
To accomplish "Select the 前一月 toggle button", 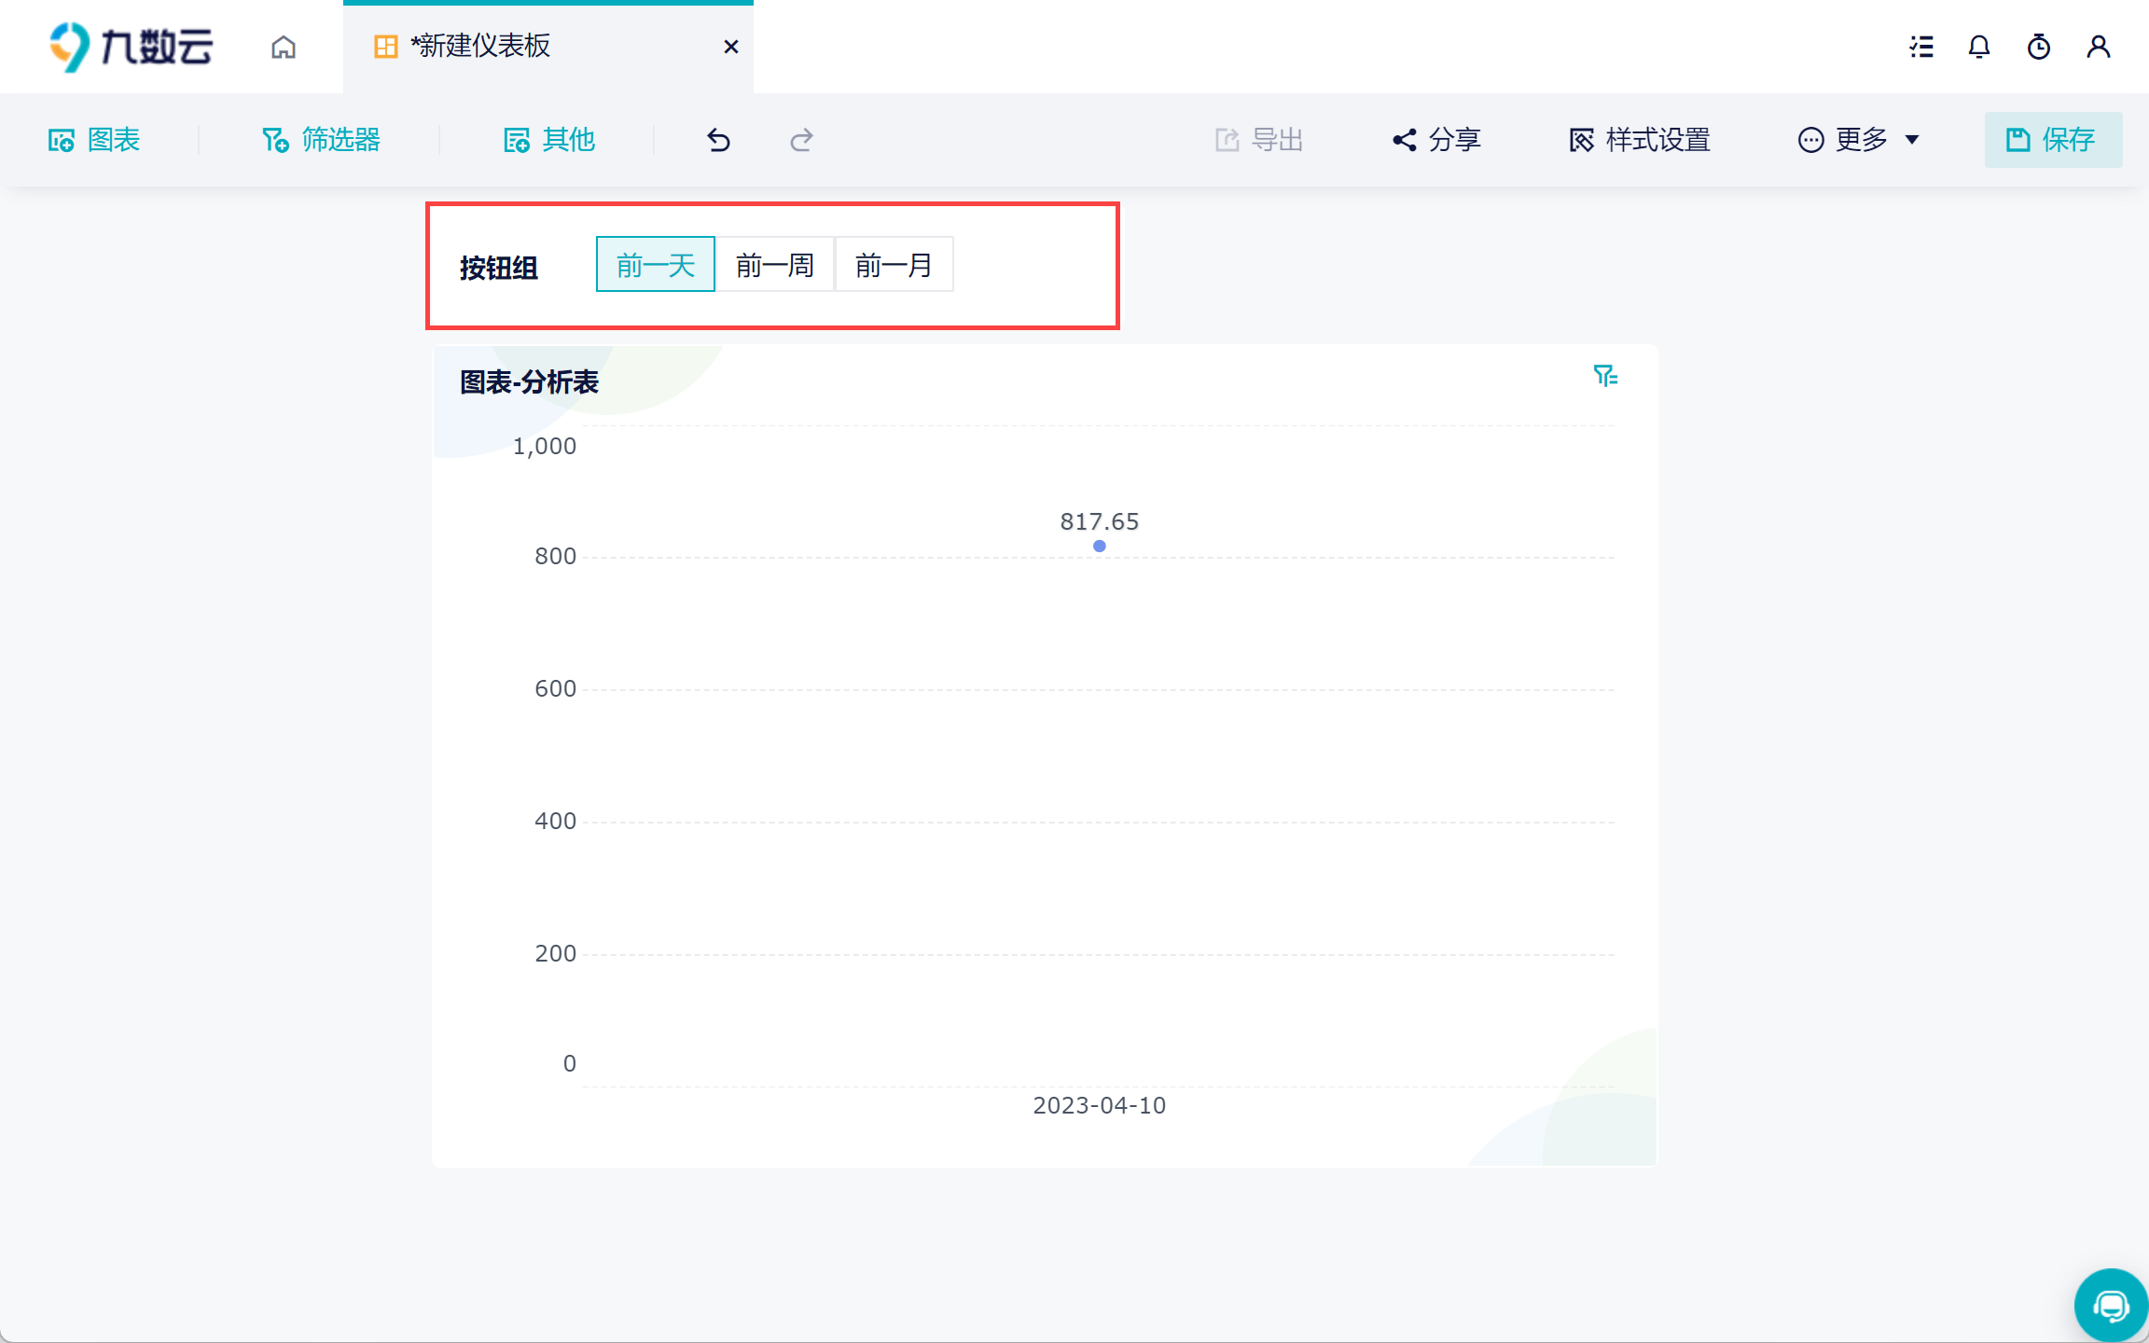I will (894, 265).
